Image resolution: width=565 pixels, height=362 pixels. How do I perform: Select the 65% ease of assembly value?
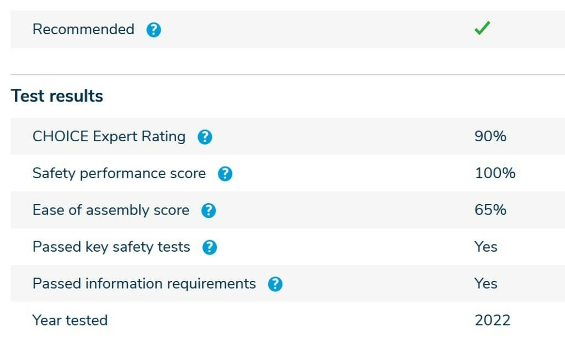click(x=490, y=210)
